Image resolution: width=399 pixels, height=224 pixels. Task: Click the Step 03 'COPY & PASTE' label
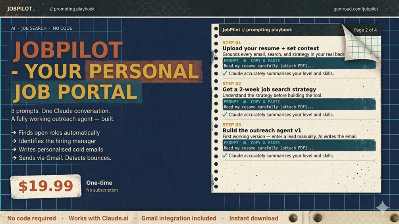click(x=265, y=143)
